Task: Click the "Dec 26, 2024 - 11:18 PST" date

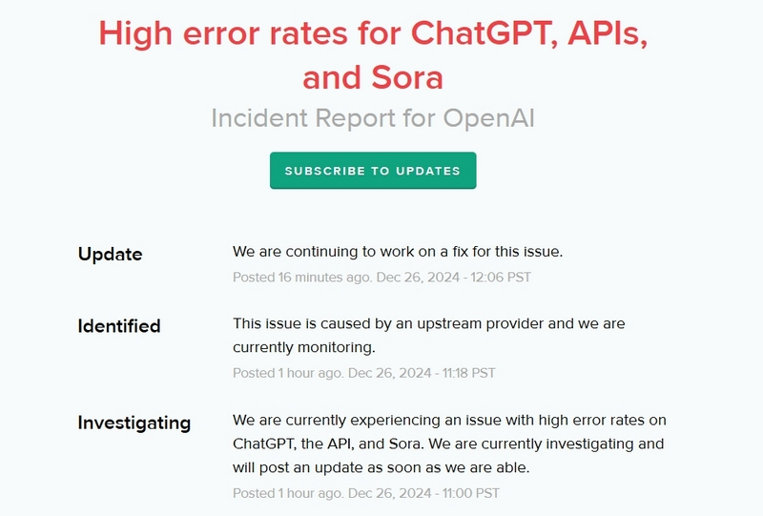Action: pos(422,373)
